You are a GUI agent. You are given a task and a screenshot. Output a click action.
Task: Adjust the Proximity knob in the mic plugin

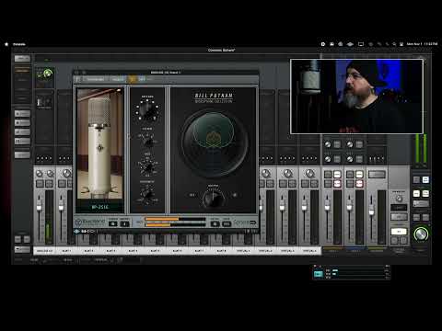(147, 194)
